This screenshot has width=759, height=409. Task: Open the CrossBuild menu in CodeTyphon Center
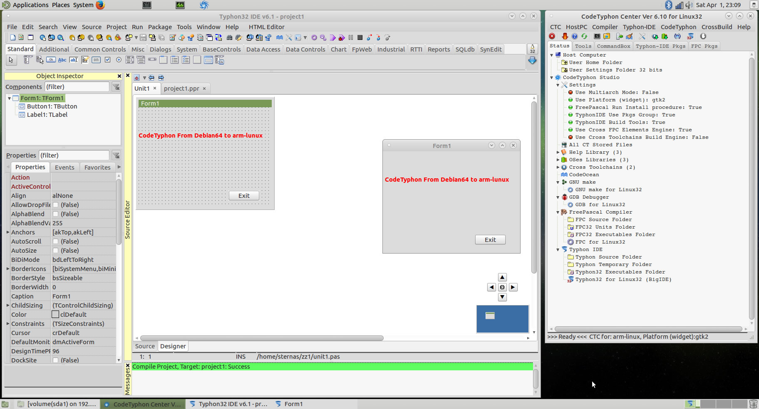[717, 27]
